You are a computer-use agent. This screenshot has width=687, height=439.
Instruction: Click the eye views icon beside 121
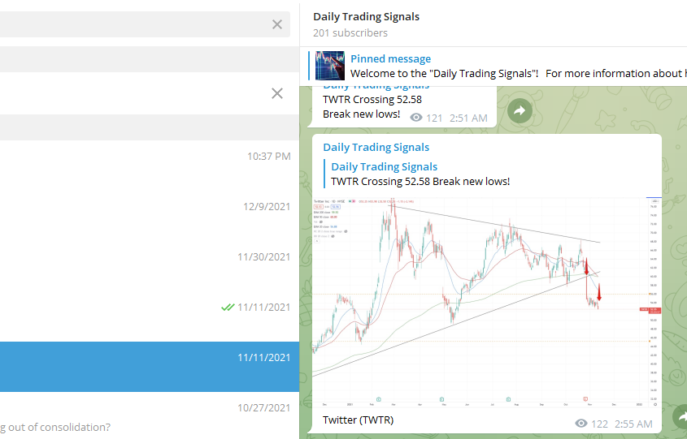417,118
